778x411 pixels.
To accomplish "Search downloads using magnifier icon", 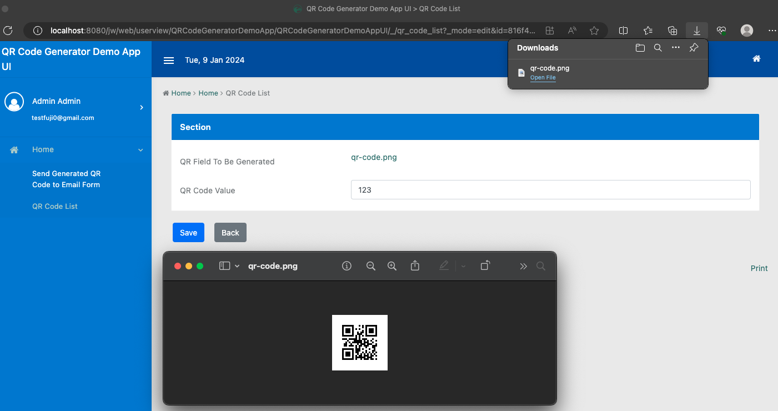I will (658, 48).
